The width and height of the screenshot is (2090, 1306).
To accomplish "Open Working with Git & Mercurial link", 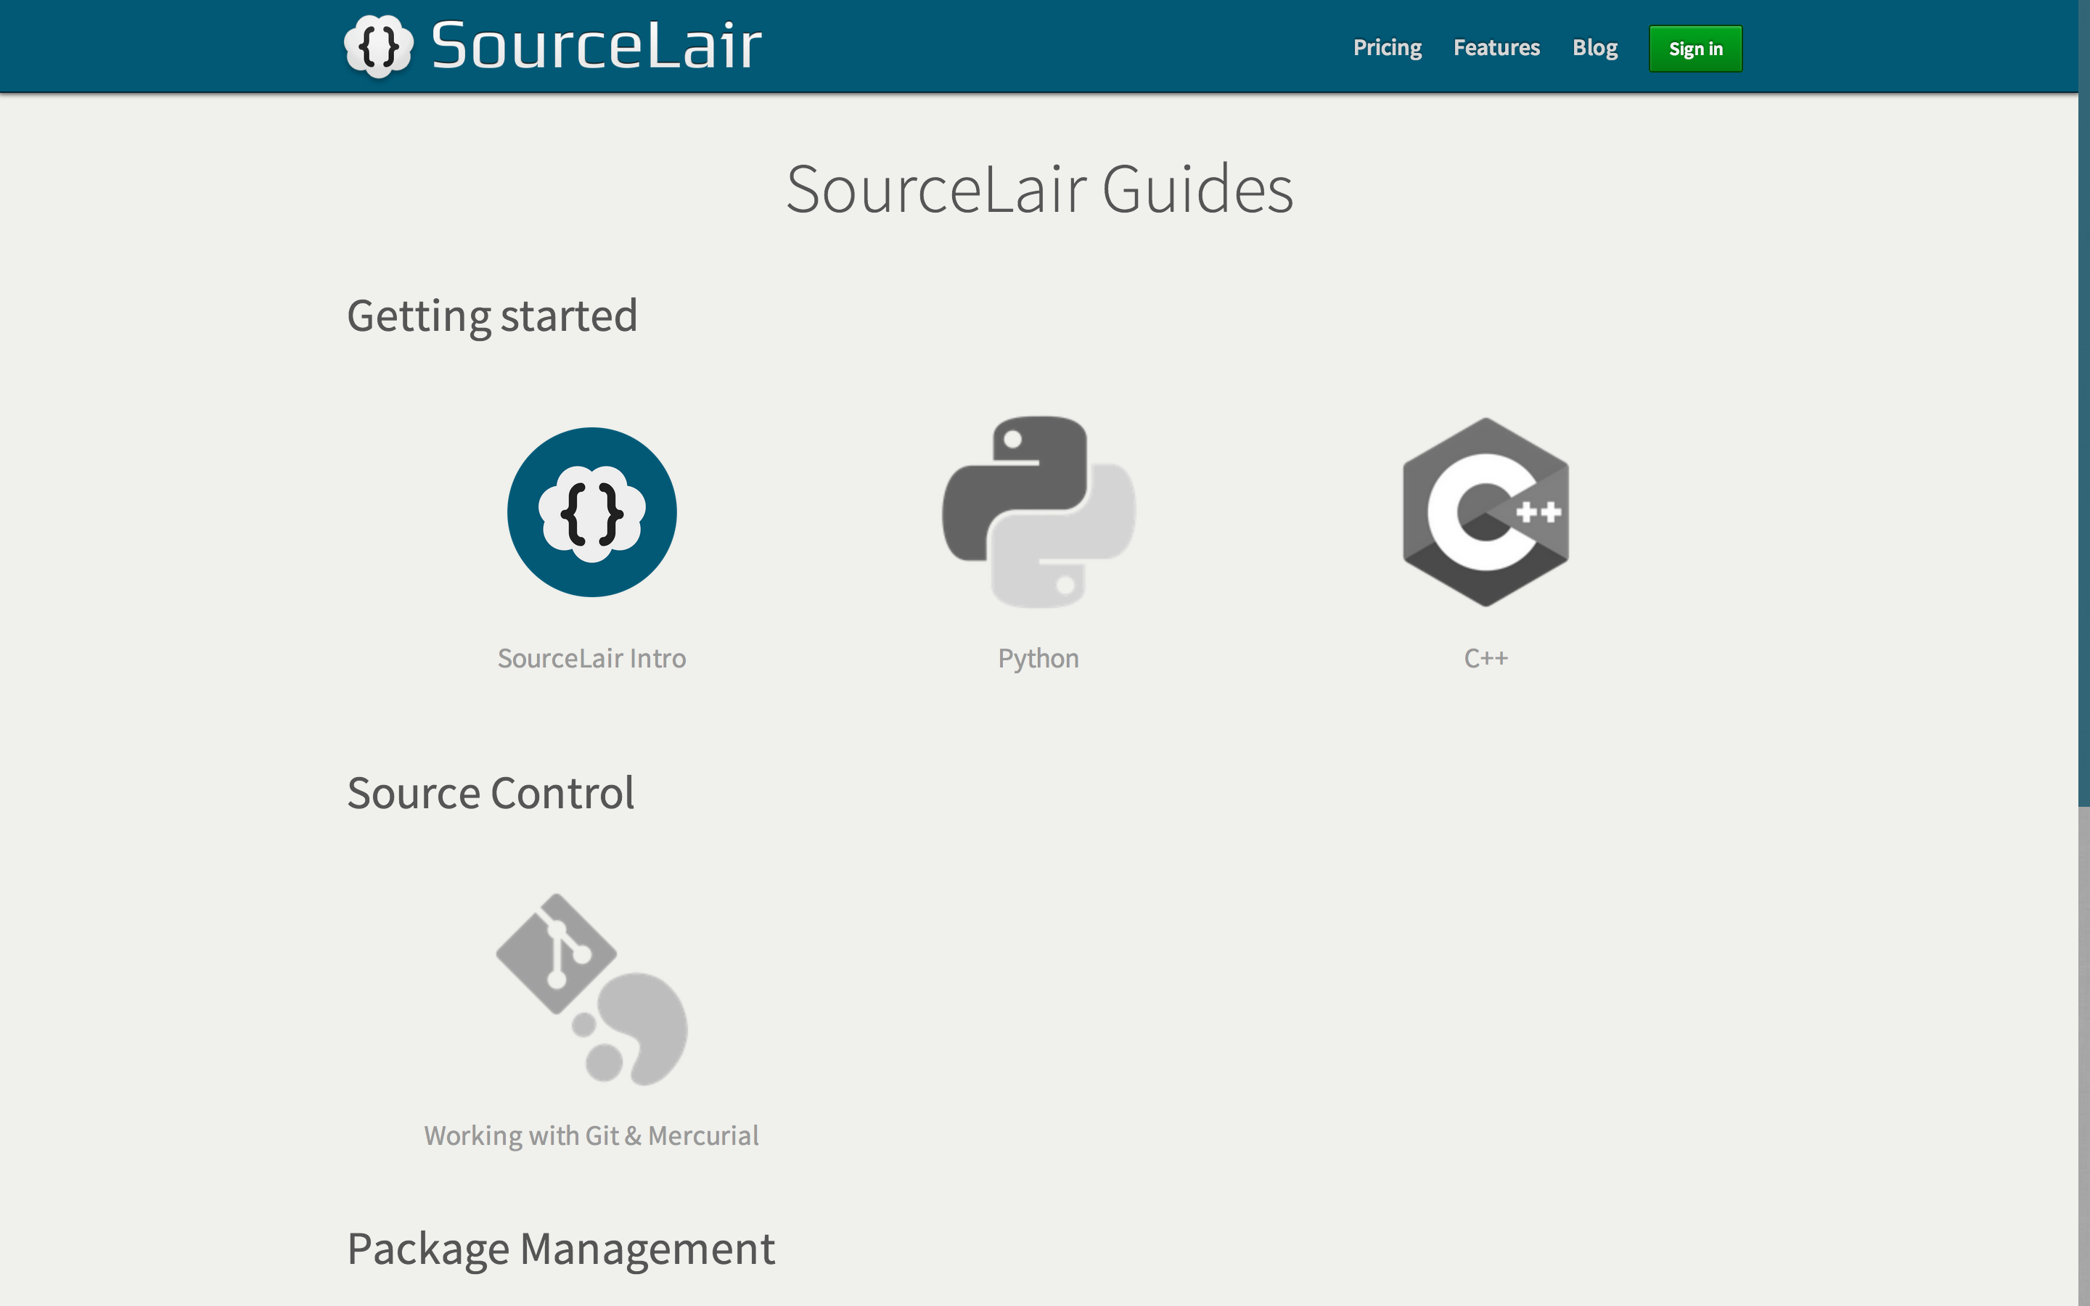I will point(591,1135).
